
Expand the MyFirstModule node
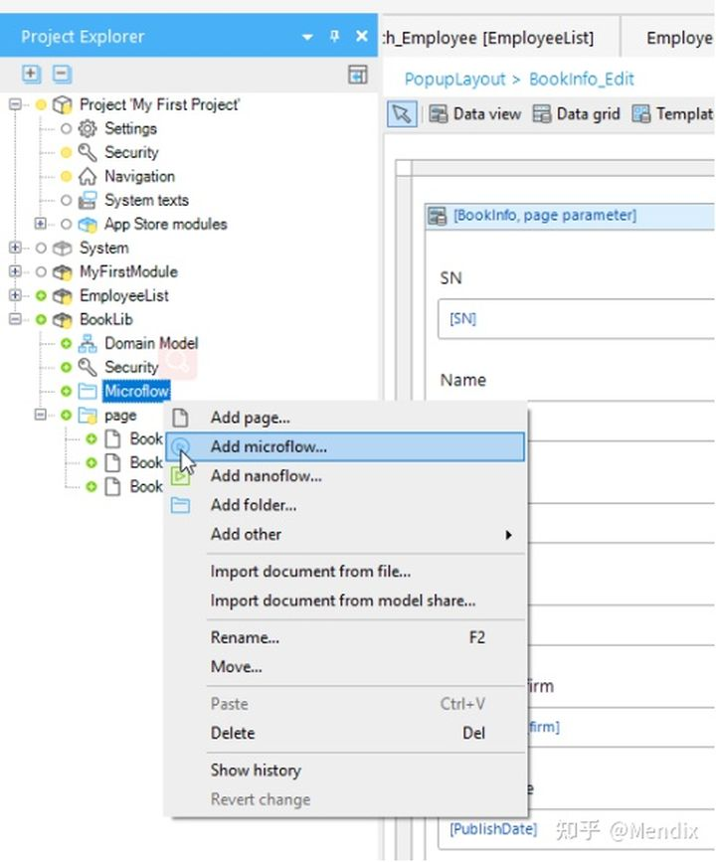tap(15, 271)
